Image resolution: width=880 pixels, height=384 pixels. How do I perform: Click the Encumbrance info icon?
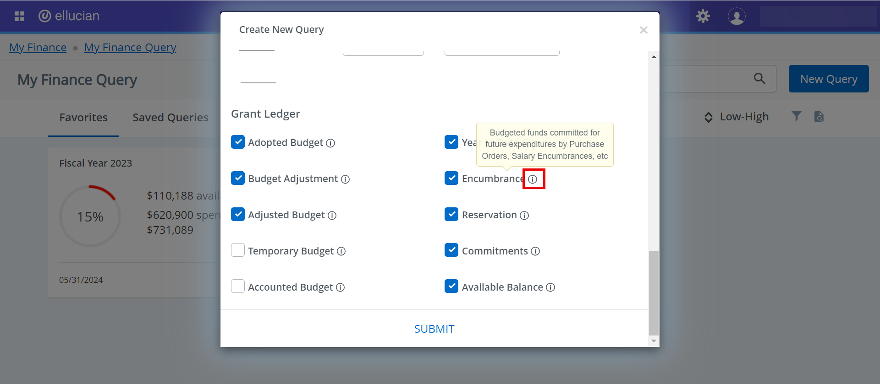point(533,179)
